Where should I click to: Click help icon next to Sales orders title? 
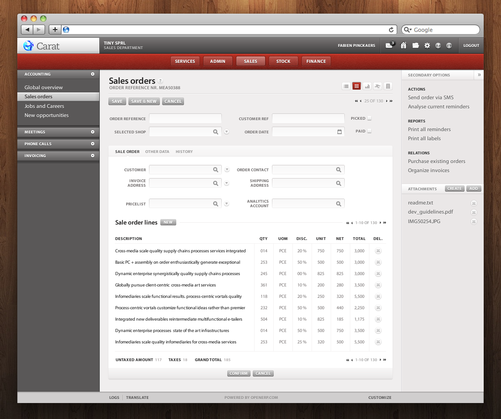(160, 81)
